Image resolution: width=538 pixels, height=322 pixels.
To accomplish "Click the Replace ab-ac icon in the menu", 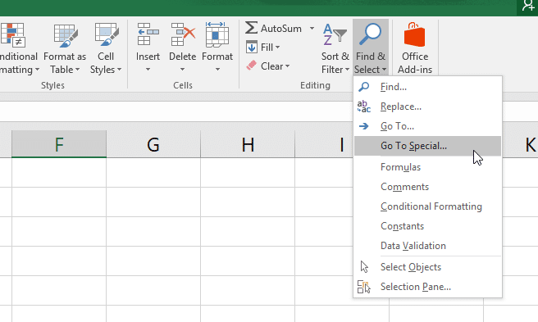I will 363,107.
